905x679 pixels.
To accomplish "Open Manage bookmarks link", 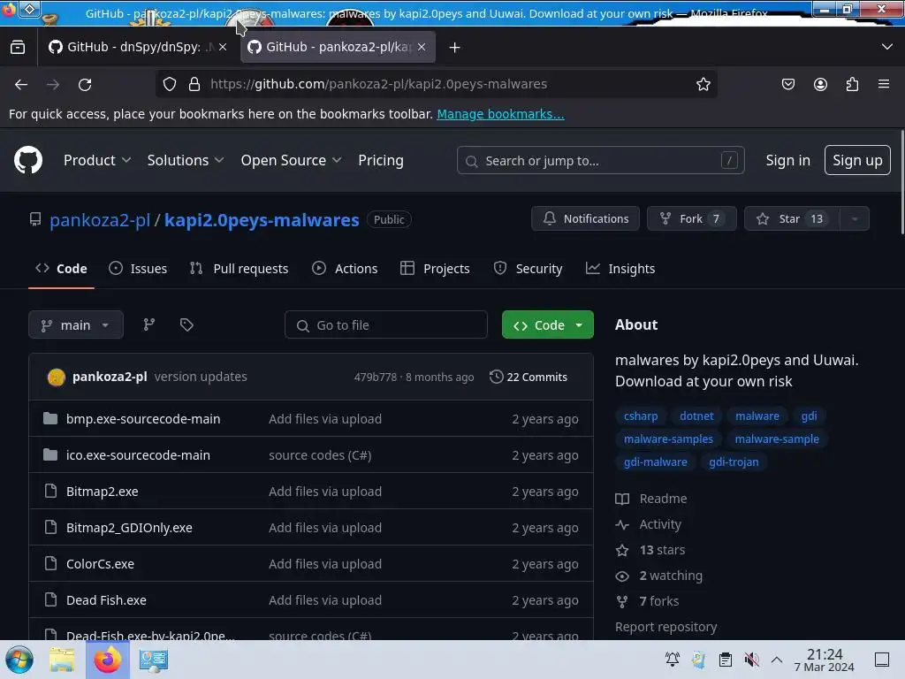I will click(x=500, y=114).
